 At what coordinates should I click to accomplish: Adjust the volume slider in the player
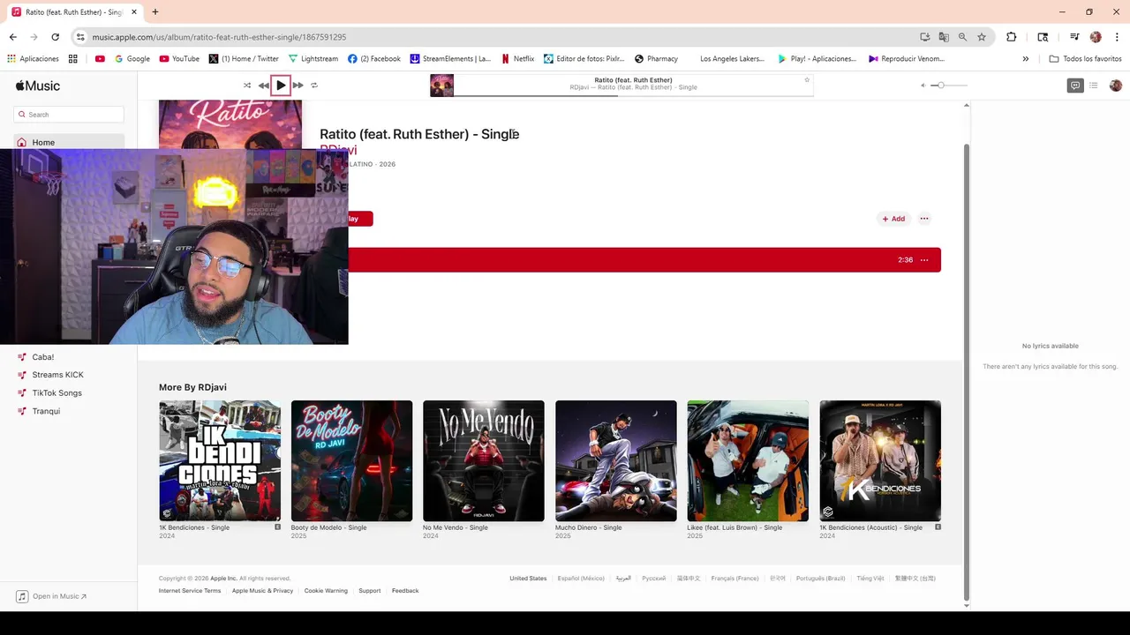pyautogui.click(x=949, y=86)
